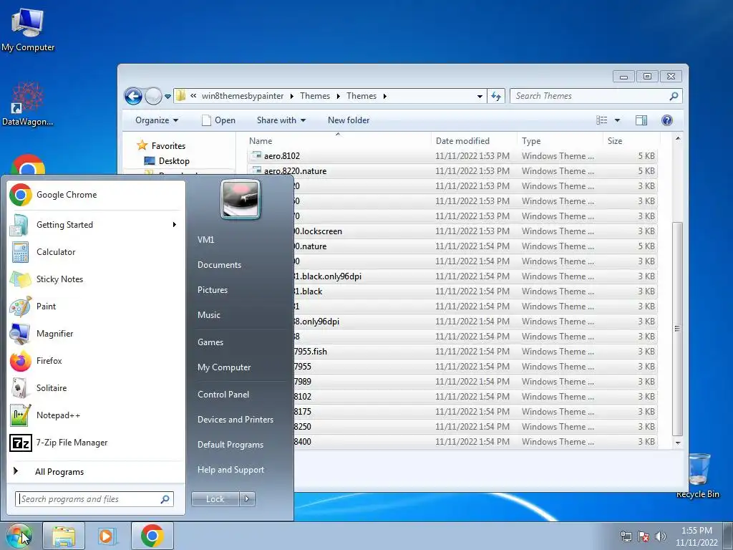Open shutdown options arrow beside Lock
This screenshot has width=733, height=550.
247,499
